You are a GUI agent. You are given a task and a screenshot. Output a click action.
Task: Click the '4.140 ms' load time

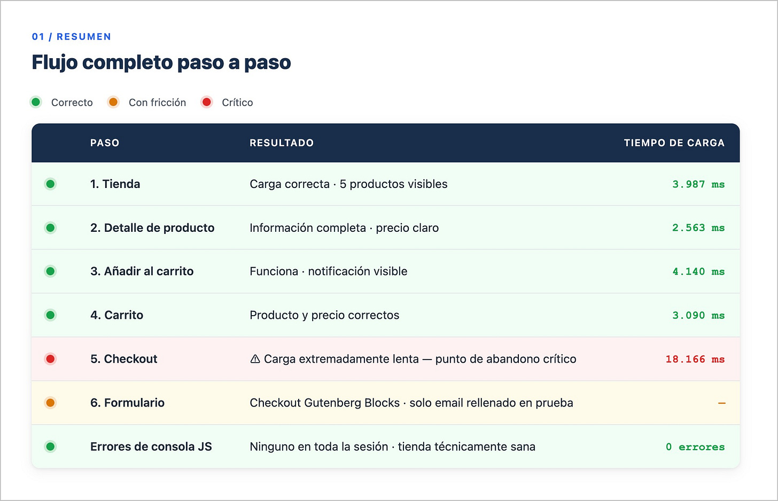[x=698, y=271]
